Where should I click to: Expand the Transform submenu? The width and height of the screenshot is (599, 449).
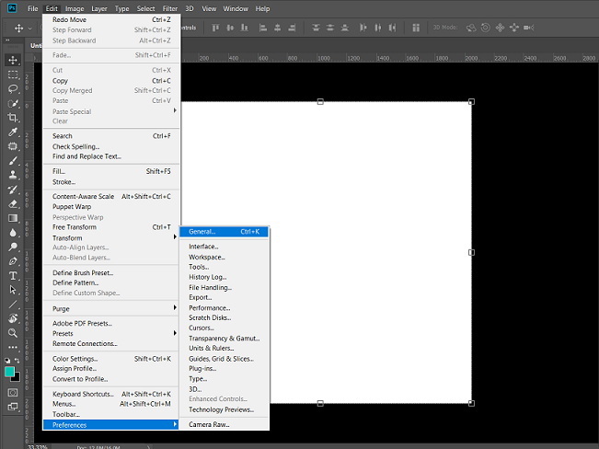coord(110,237)
